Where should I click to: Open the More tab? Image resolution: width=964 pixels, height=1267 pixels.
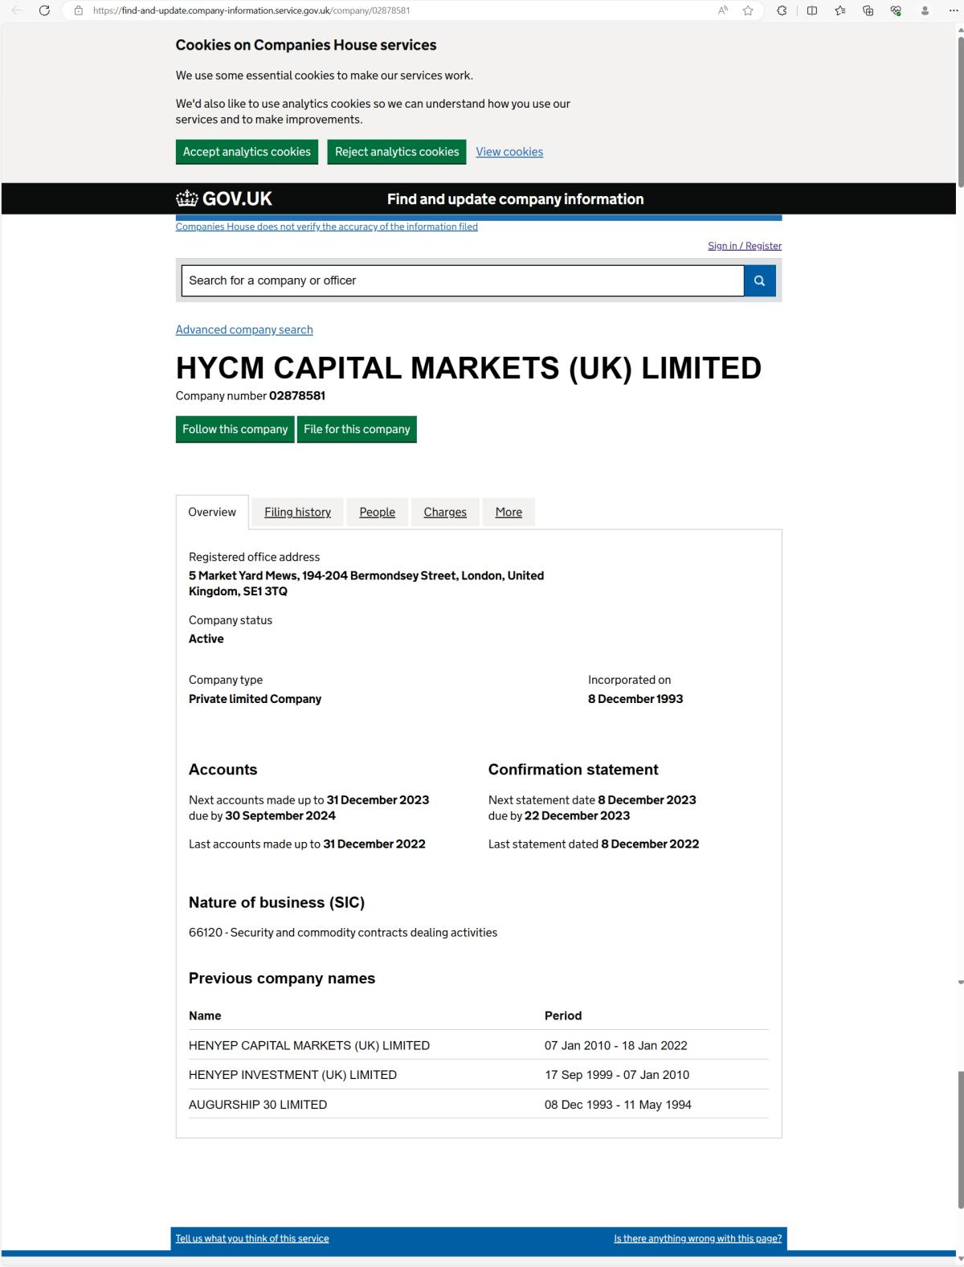[509, 512]
